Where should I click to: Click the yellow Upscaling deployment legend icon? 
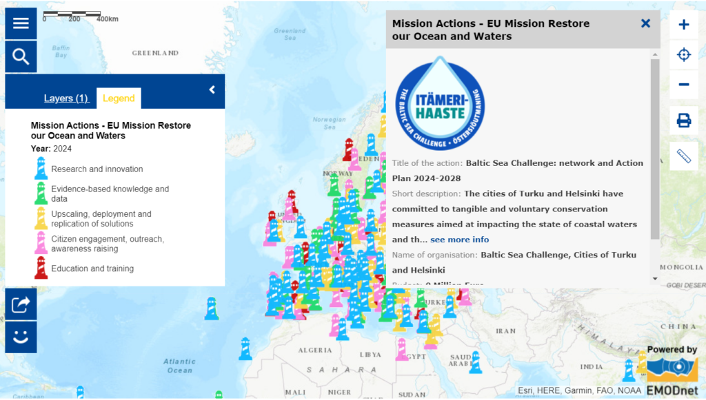coord(41,218)
